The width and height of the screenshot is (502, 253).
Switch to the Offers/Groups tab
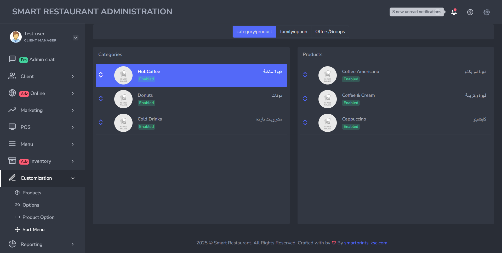[330, 32]
